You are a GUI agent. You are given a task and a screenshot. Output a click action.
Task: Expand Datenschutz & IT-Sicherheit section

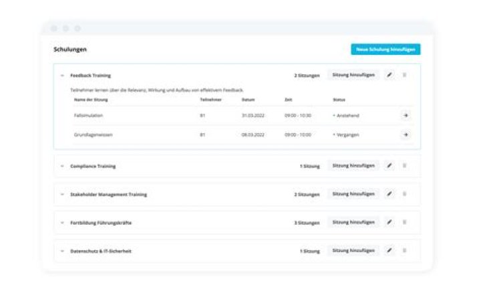pyautogui.click(x=62, y=251)
